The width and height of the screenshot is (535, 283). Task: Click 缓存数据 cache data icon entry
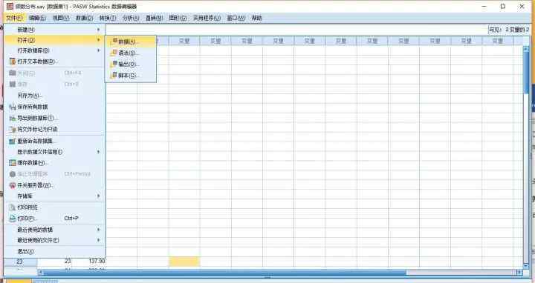point(13,162)
